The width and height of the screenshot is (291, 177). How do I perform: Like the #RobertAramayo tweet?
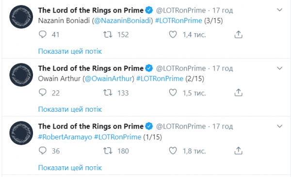[173, 151]
